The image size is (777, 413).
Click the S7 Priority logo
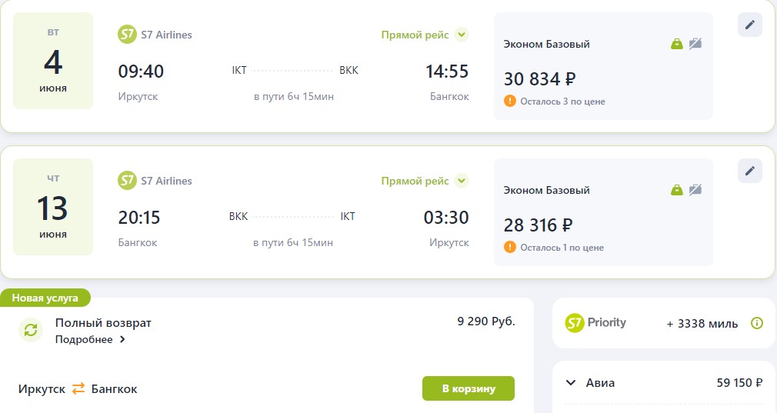(x=596, y=323)
